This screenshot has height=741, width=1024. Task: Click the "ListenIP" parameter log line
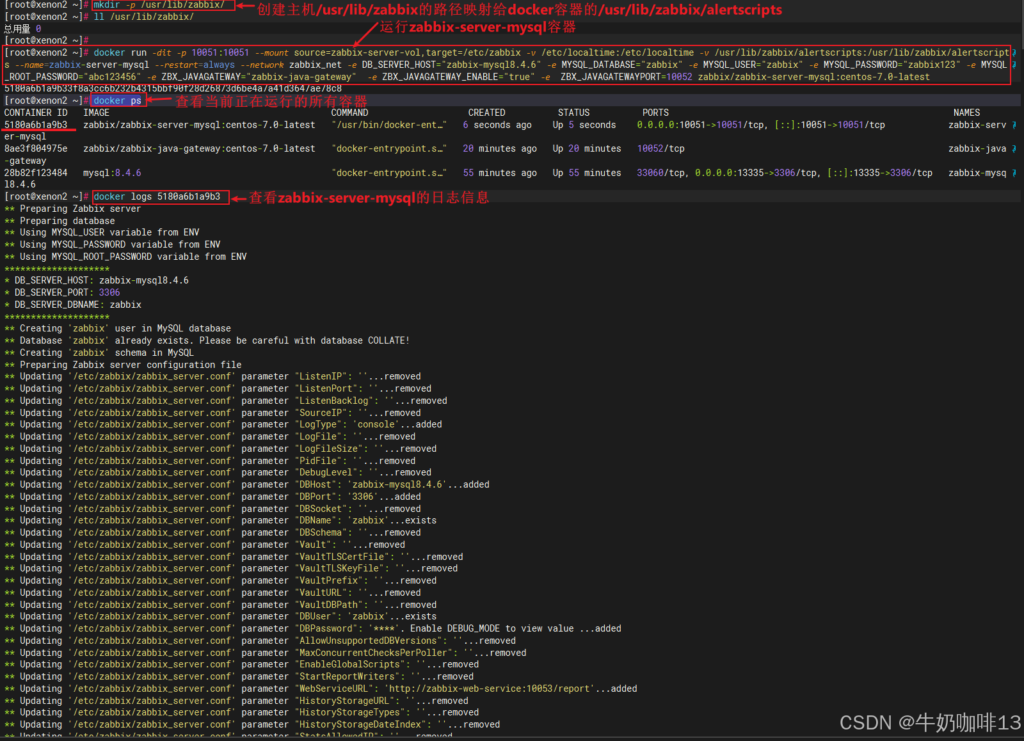pyautogui.click(x=212, y=376)
